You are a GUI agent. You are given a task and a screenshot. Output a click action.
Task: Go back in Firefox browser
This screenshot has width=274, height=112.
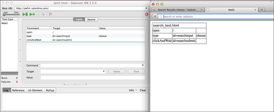155,16
